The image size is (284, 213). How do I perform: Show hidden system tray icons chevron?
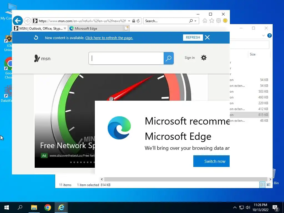click(x=235, y=207)
